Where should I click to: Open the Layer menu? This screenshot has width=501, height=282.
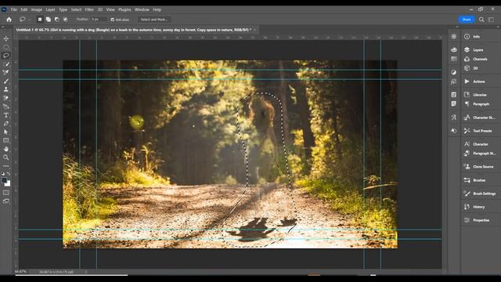coord(50,9)
